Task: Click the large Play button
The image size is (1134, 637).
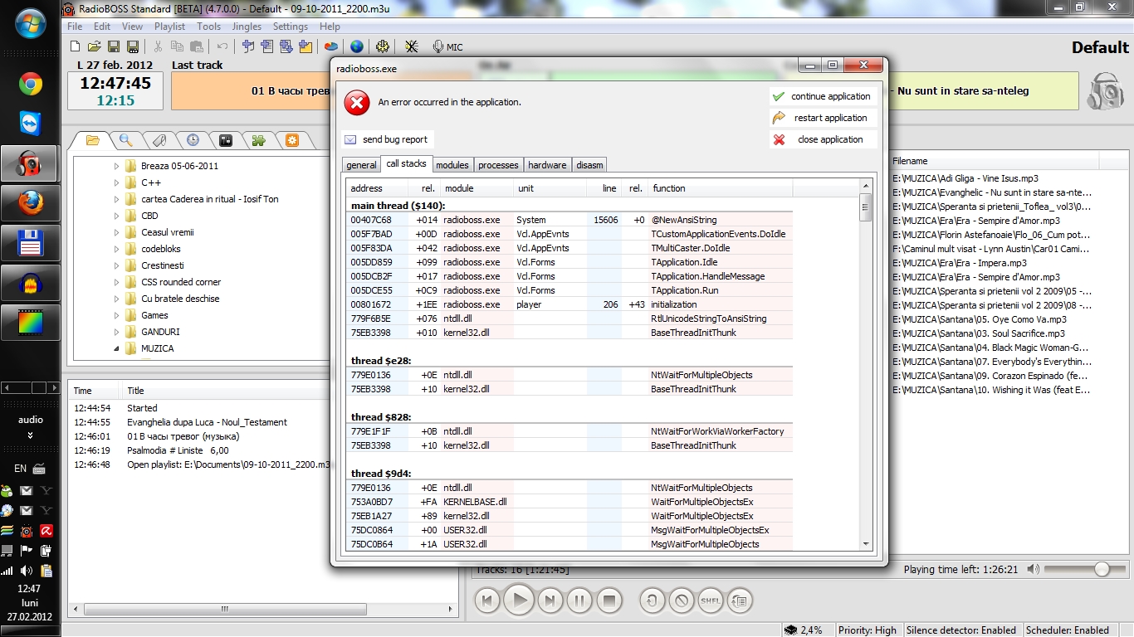Action: point(519,600)
